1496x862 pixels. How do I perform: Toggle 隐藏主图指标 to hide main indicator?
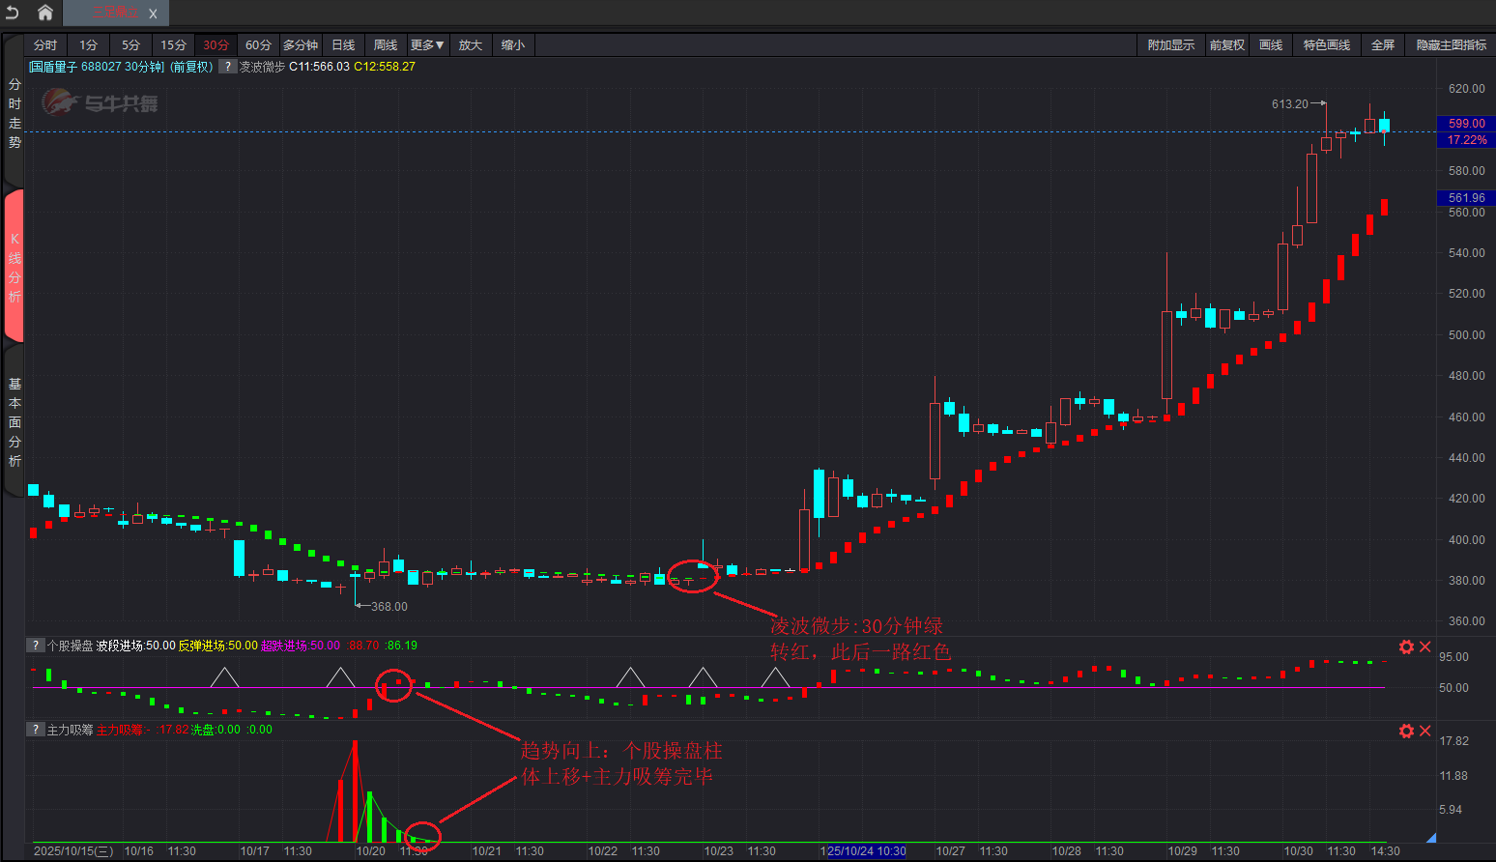pyautogui.click(x=1451, y=45)
